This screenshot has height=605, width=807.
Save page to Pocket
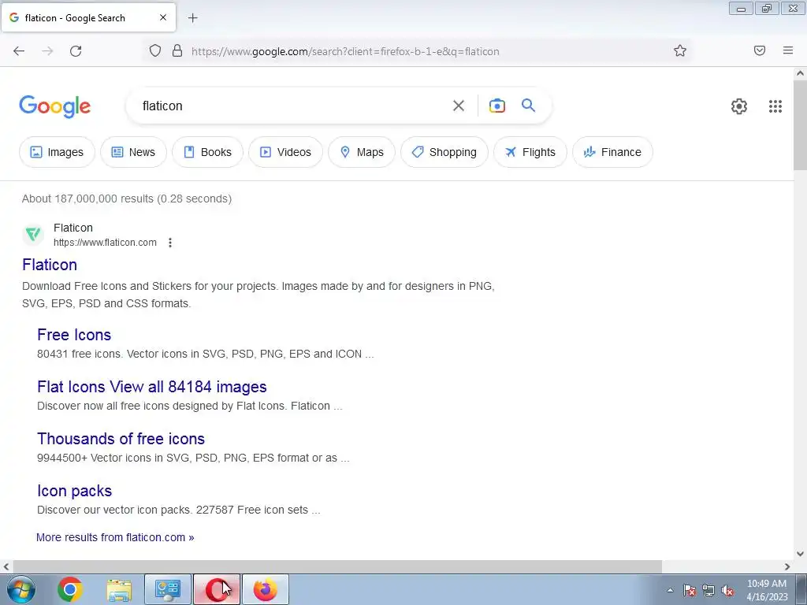(x=760, y=50)
